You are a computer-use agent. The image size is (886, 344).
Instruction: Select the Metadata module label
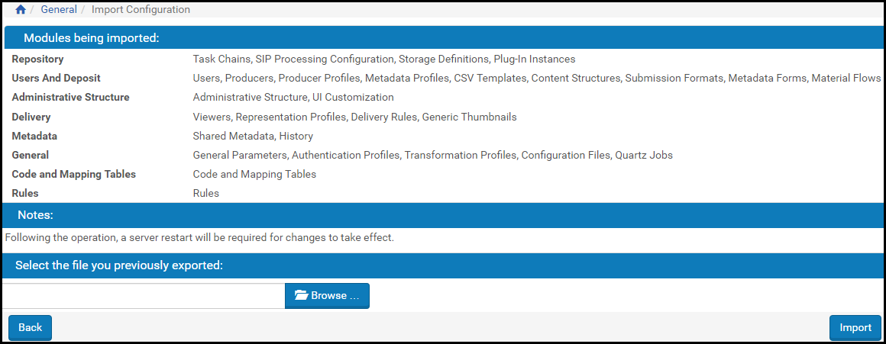(x=34, y=136)
